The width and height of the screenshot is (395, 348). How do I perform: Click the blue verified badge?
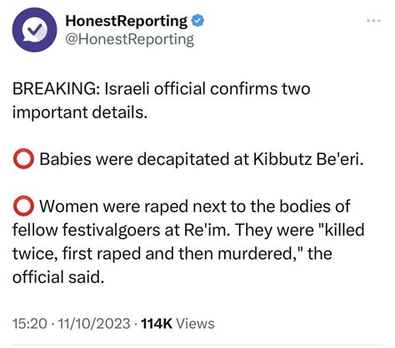[x=197, y=21]
